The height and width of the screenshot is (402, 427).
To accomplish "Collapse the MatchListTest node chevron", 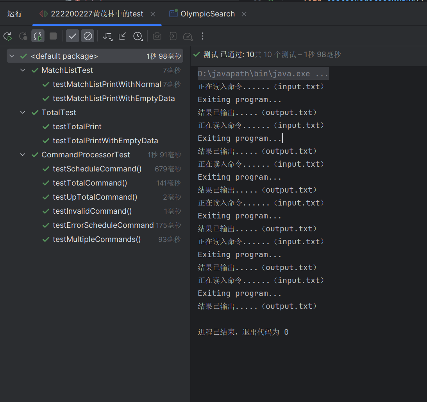I will click(23, 70).
